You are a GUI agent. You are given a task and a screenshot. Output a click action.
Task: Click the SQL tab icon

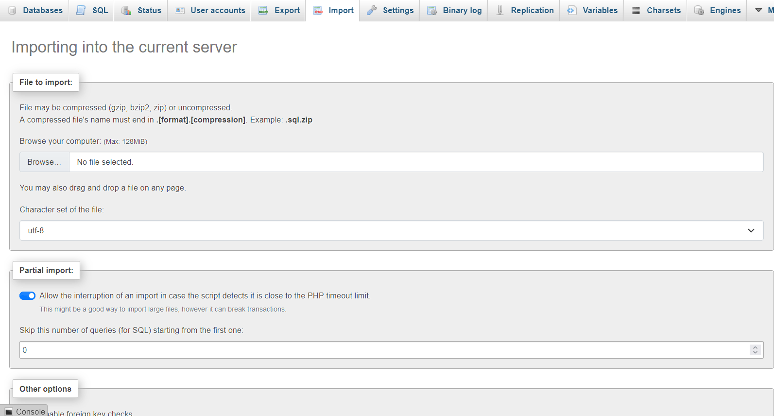pos(81,10)
